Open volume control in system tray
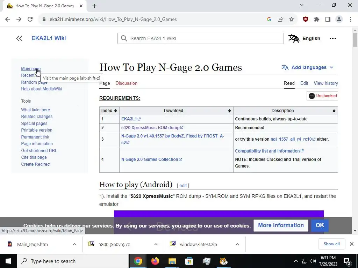Image resolution: width=358 pixels, height=268 pixels. tap(313, 261)
